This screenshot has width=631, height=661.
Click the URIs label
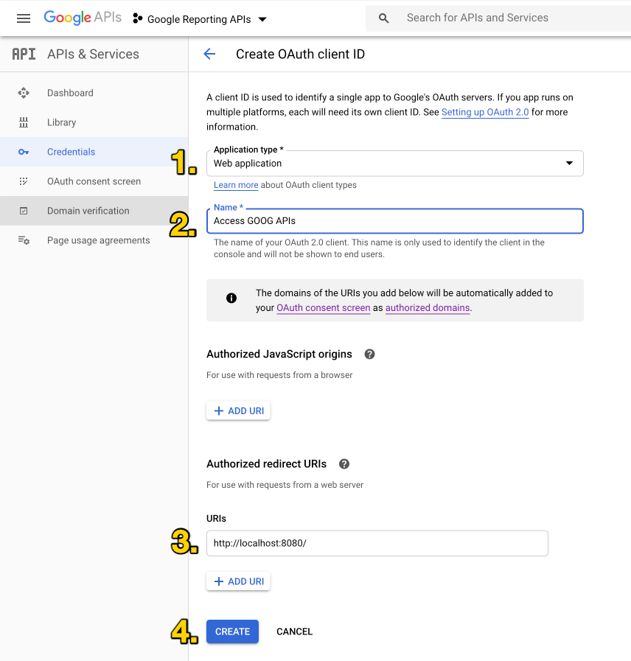pyautogui.click(x=217, y=519)
